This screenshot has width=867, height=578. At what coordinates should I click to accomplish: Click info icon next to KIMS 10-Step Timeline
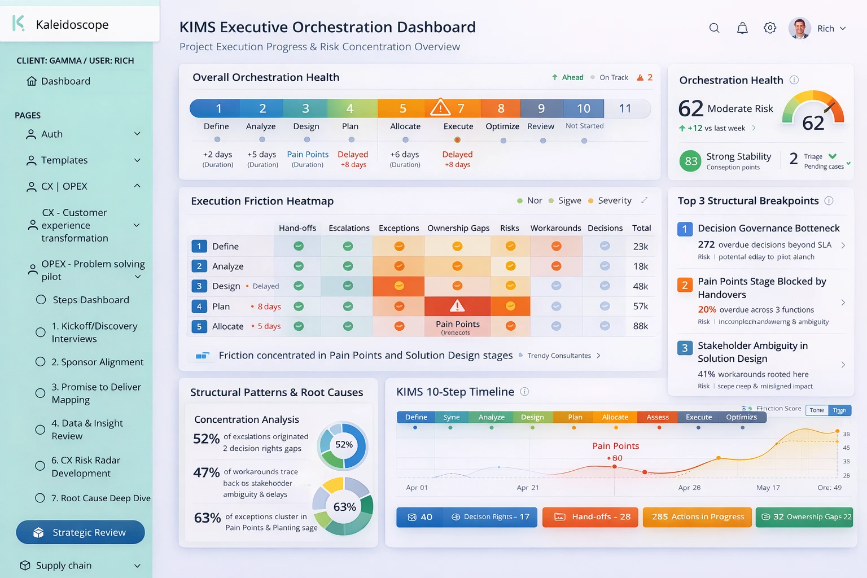click(x=524, y=392)
